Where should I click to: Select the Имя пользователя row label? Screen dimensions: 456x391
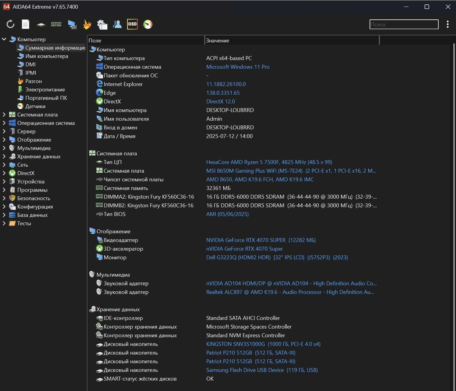pyautogui.click(x=126, y=119)
